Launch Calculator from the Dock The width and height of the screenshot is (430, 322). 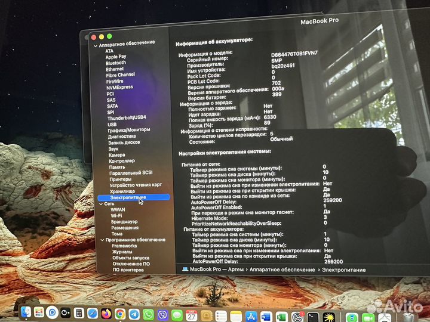(x=79, y=313)
